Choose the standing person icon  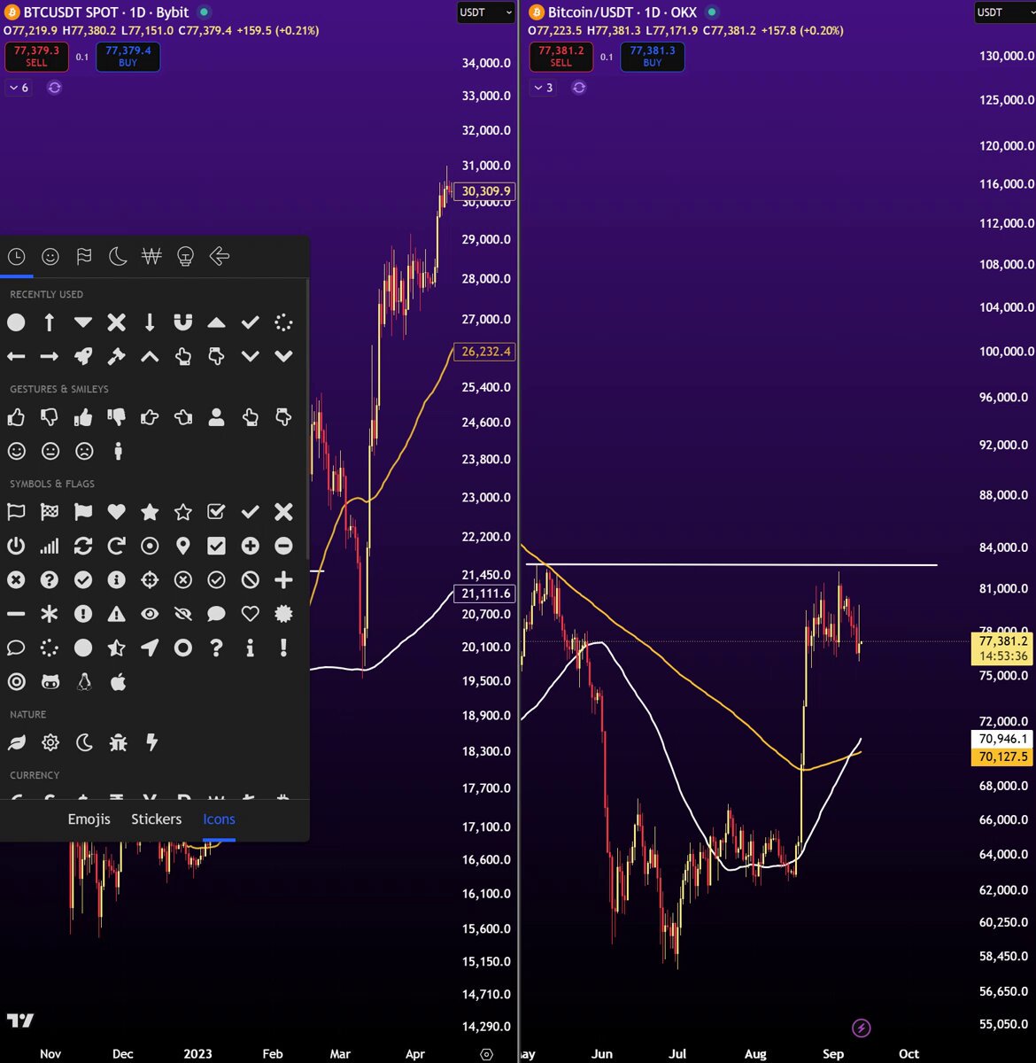(117, 451)
